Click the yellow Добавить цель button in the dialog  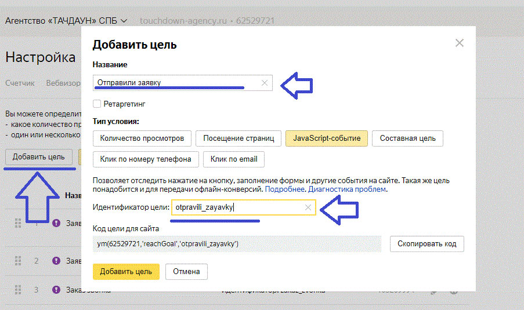pos(126,271)
